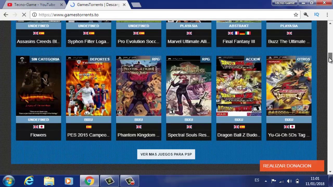
Task: Click OTROS category on Yu-Gi-Oh
Action: pos(304,59)
